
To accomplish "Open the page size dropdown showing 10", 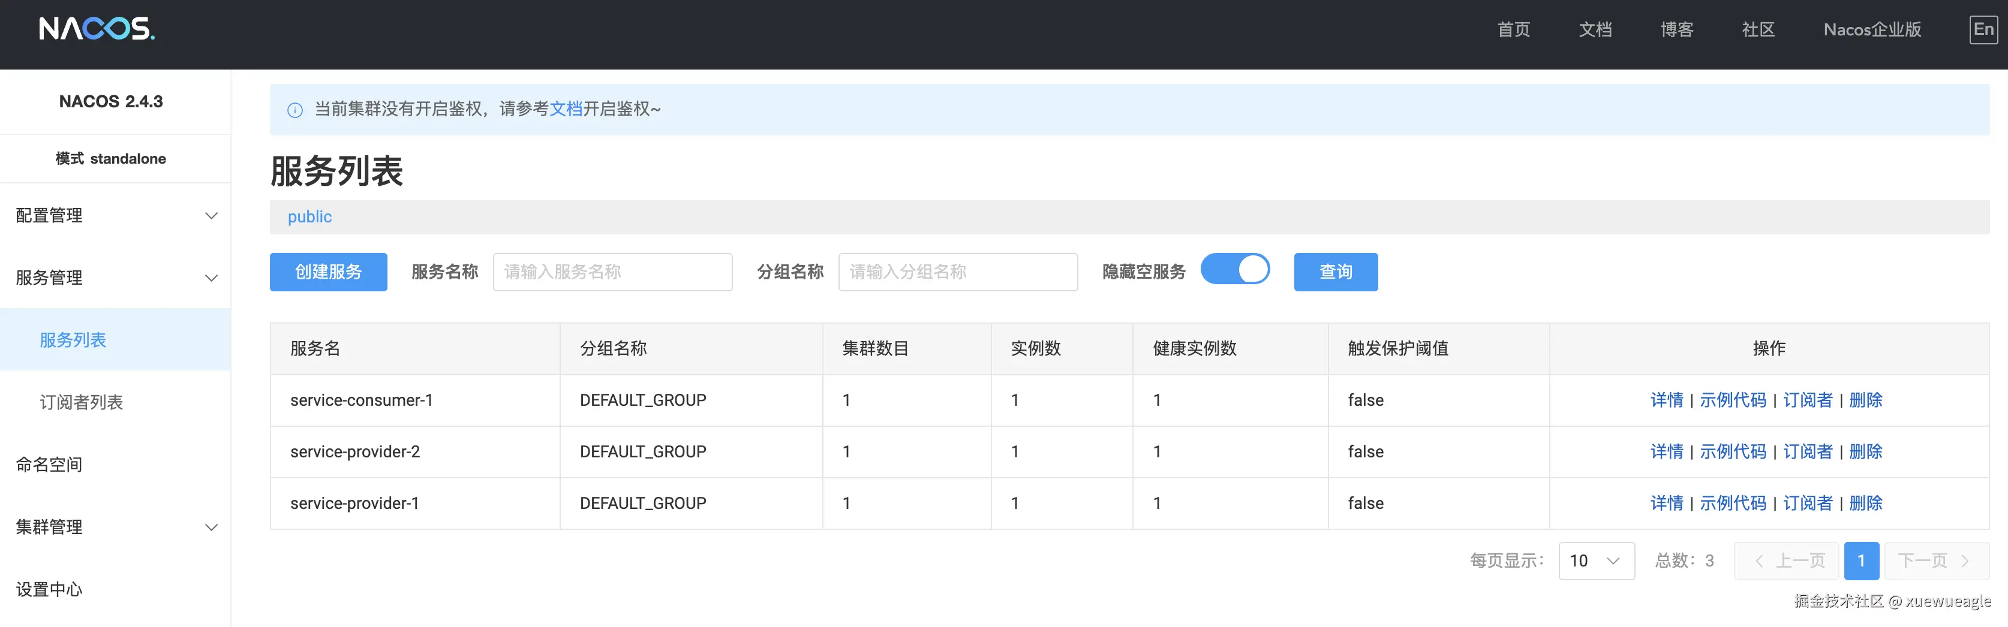I will click(x=1595, y=560).
